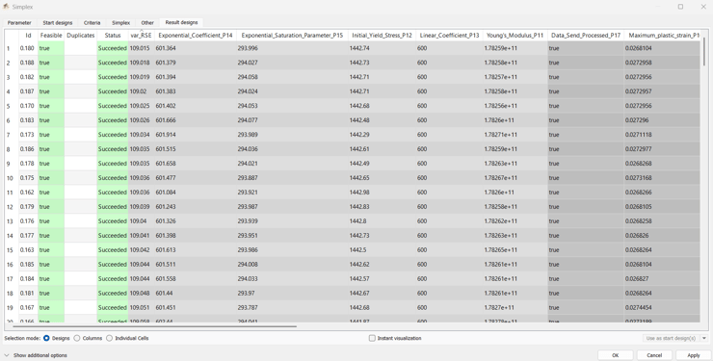The width and height of the screenshot is (713, 361).
Task: Choose Columns selection mode
Action: pyautogui.click(x=77, y=338)
